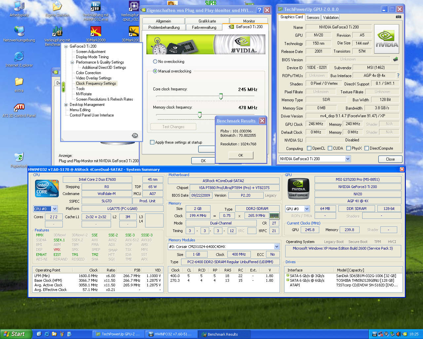Toggle the CUDA checkbox in GPU-Z
The width and height of the screenshot is (423, 339).
[330, 148]
